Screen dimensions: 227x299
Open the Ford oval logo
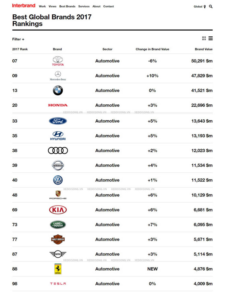pos(58,121)
